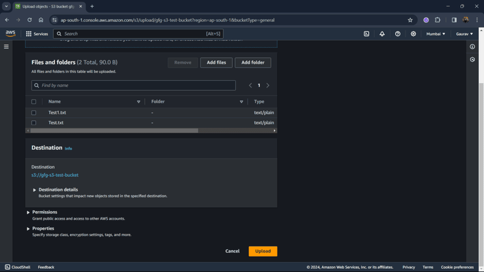The width and height of the screenshot is (484, 272).
Task: Open the Chrome three-dot menu
Action: [x=477, y=20]
